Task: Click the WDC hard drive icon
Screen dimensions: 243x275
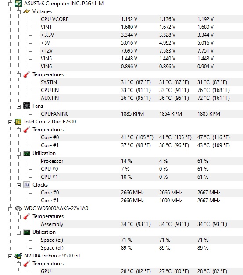Action: 18,208
